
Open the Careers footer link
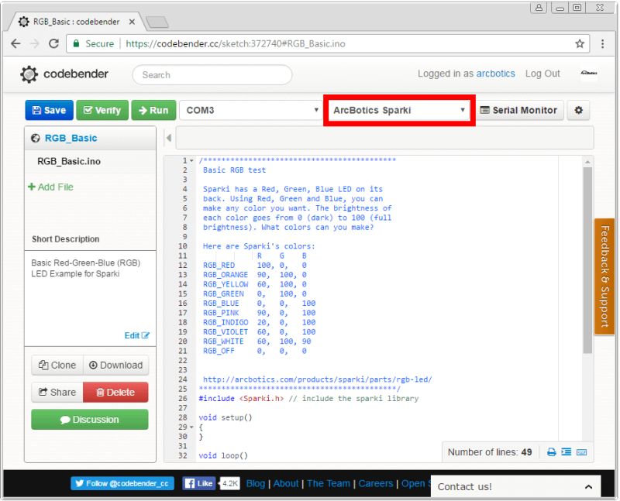pos(376,483)
